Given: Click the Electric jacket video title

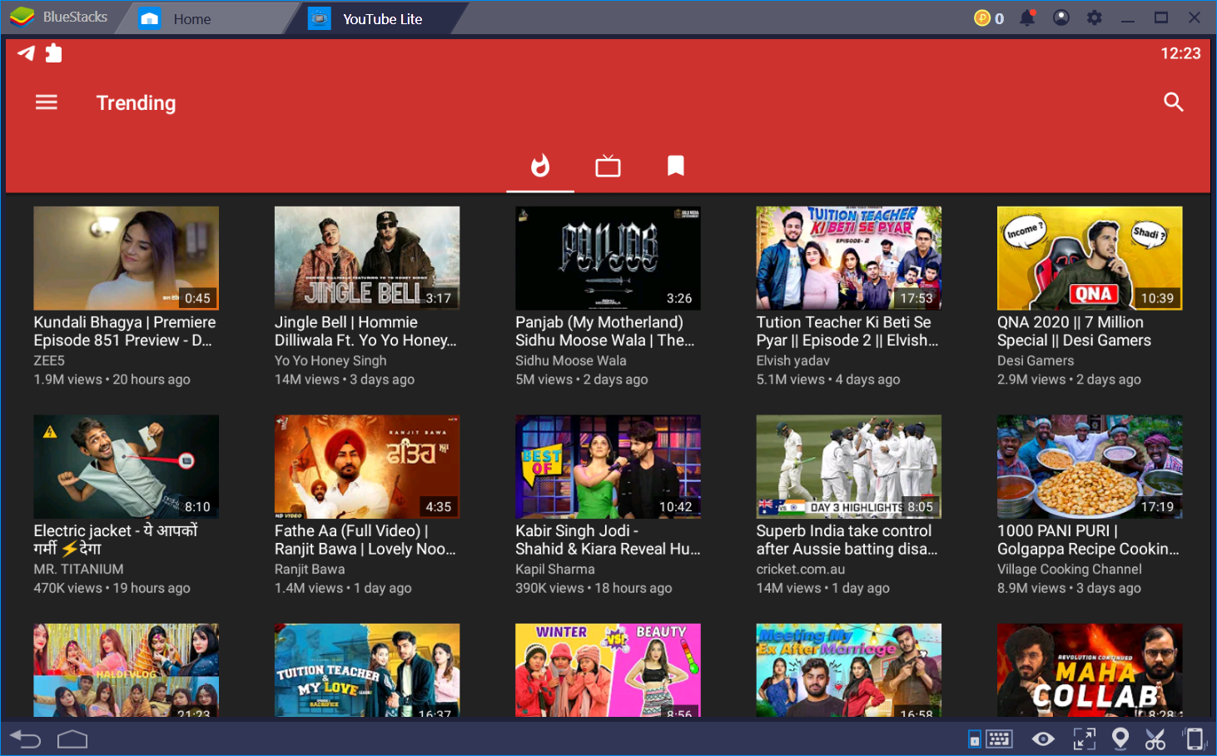Looking at the screenshot, I should 116,540.
